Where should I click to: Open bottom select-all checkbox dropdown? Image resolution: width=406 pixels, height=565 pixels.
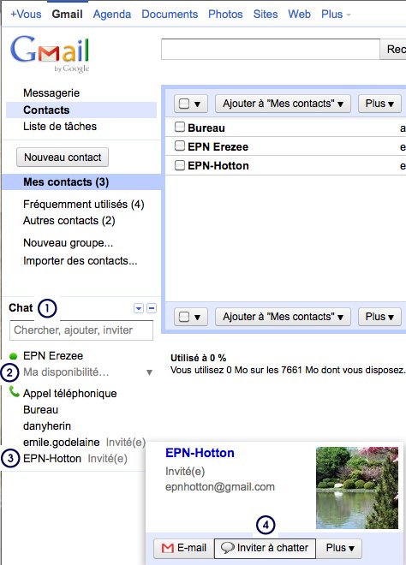tap(191, 317)
